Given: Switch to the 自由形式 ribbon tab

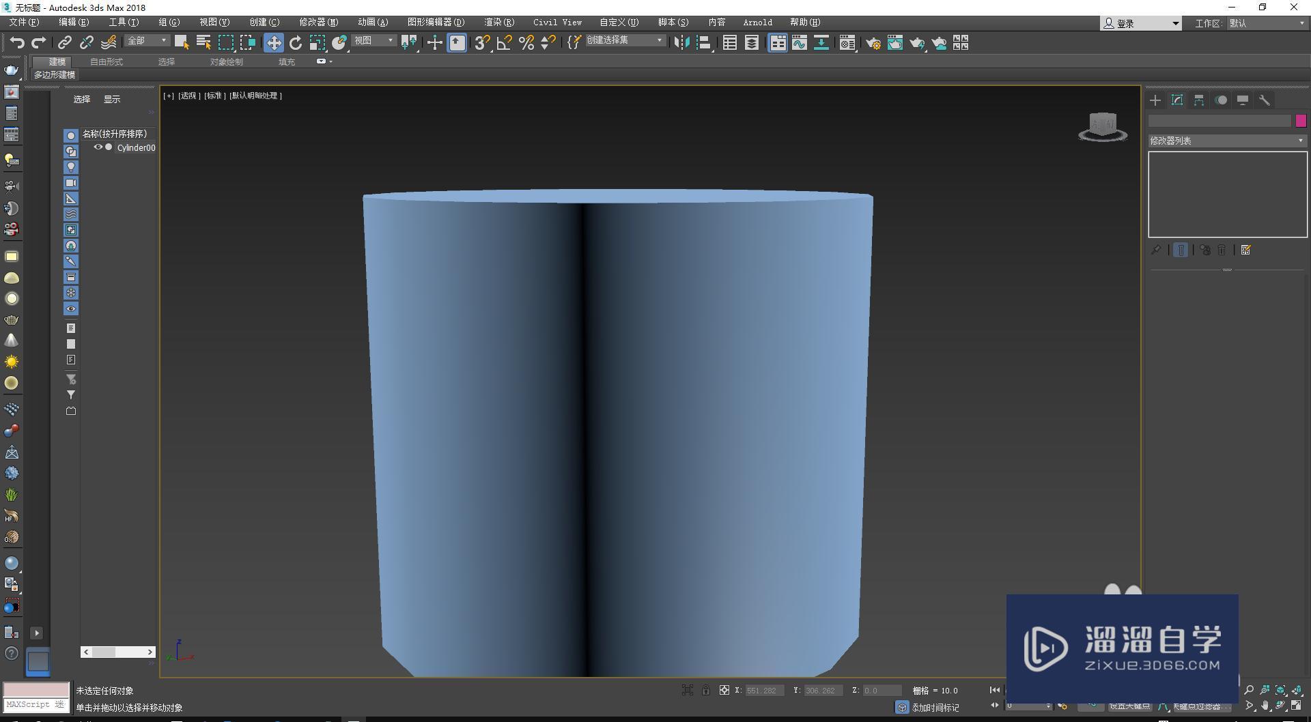Looking at the screenshot, I should coord(107,61).
